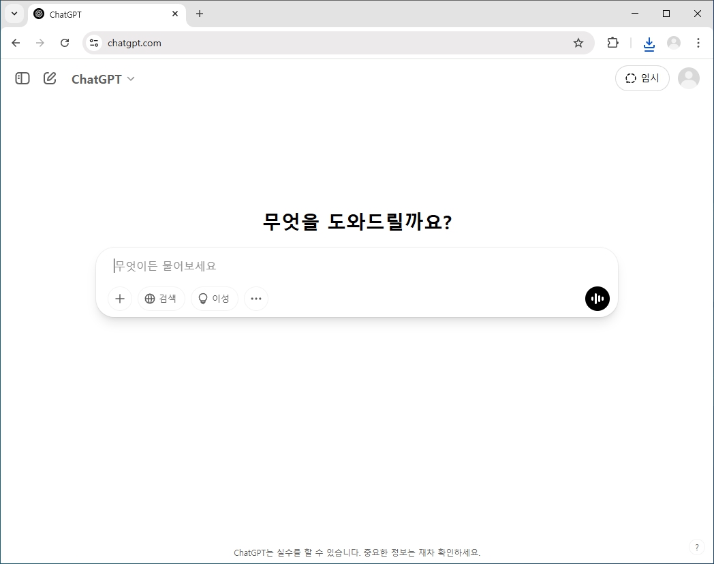This screenshot has width=714, height=564.
Task: Start voice mode with waveform button
Action: pyautogui.click(x=597, y=299)
